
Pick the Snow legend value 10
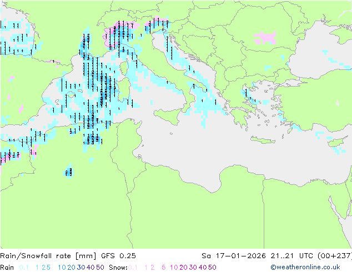[174, 268]
